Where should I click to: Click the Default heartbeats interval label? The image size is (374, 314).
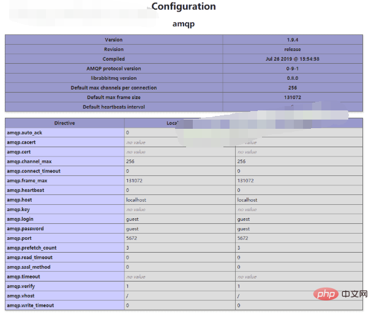pyautogui.click(x=113, y=107)
